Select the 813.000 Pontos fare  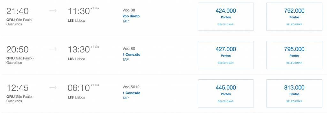pos(294,93)
